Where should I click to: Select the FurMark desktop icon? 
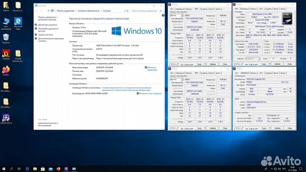point(6,55)
